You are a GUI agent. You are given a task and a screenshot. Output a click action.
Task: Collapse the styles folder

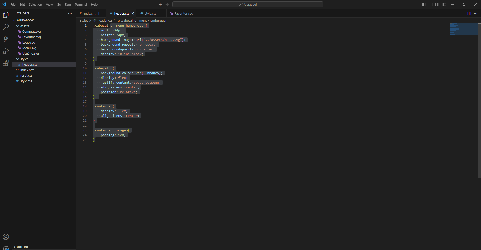click(x=18, y=59)
